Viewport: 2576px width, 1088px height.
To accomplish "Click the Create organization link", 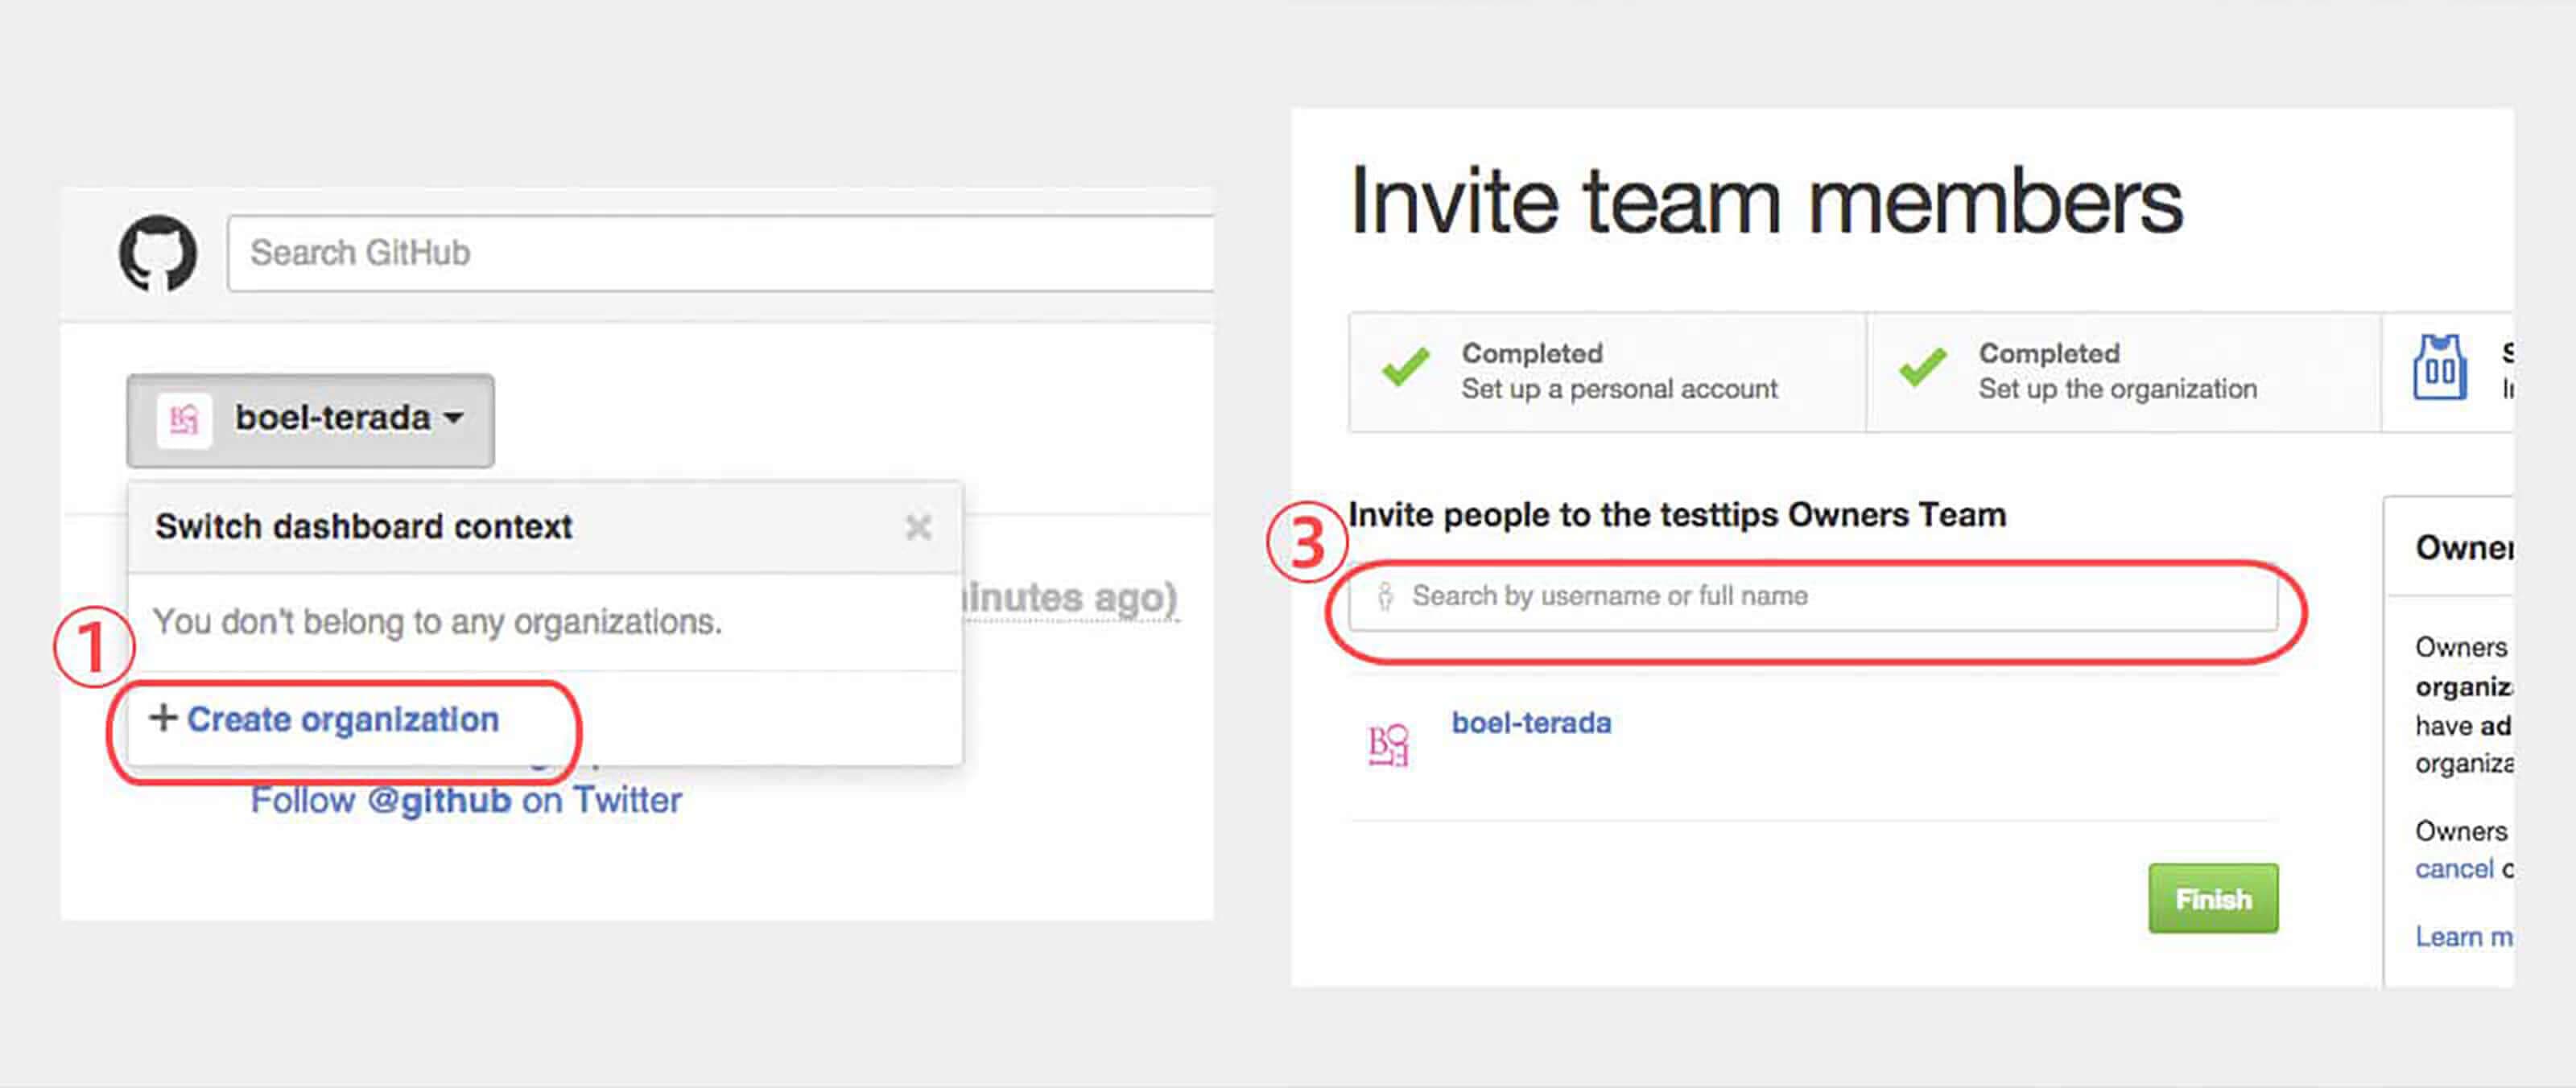I will tap(342, 720).
